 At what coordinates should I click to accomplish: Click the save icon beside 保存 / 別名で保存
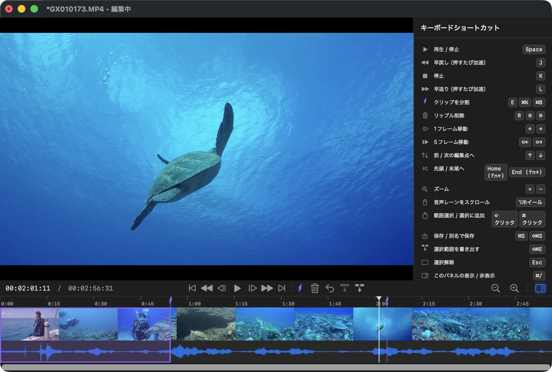tap(425, 236)
